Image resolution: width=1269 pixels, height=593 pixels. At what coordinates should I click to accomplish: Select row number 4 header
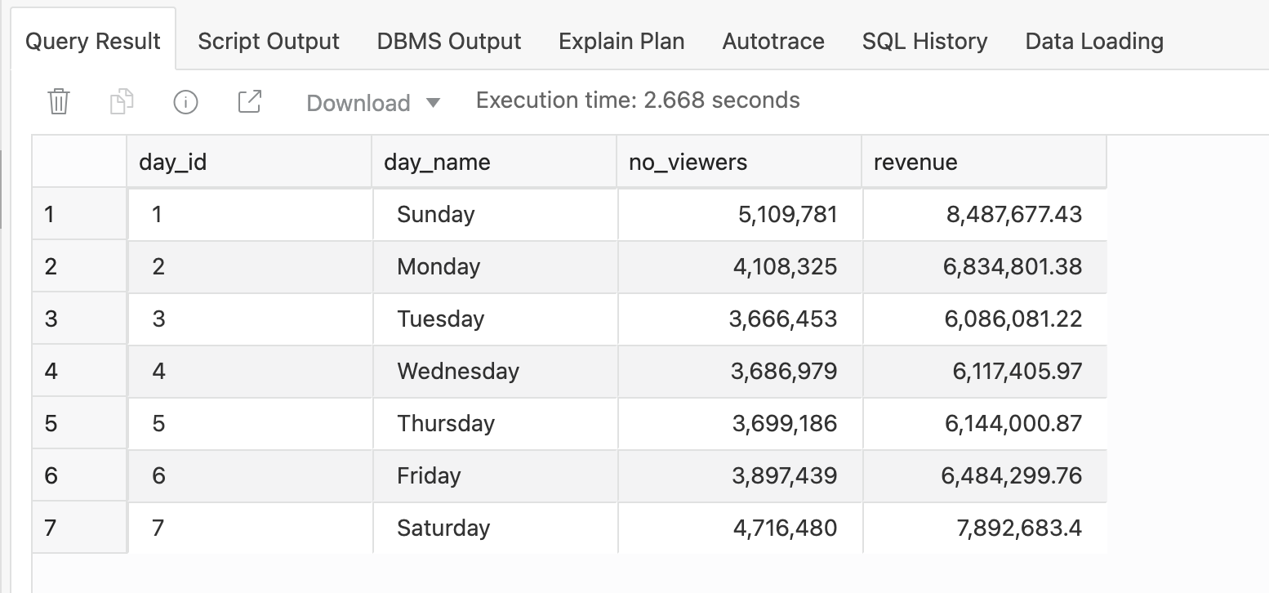51,371
